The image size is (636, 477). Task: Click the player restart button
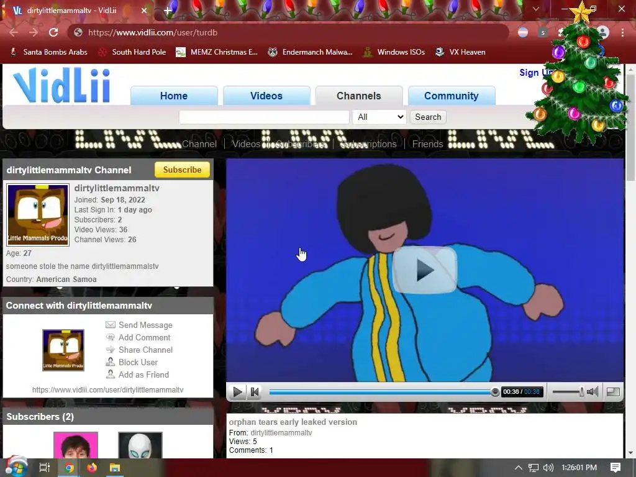(x=255, y=392)
